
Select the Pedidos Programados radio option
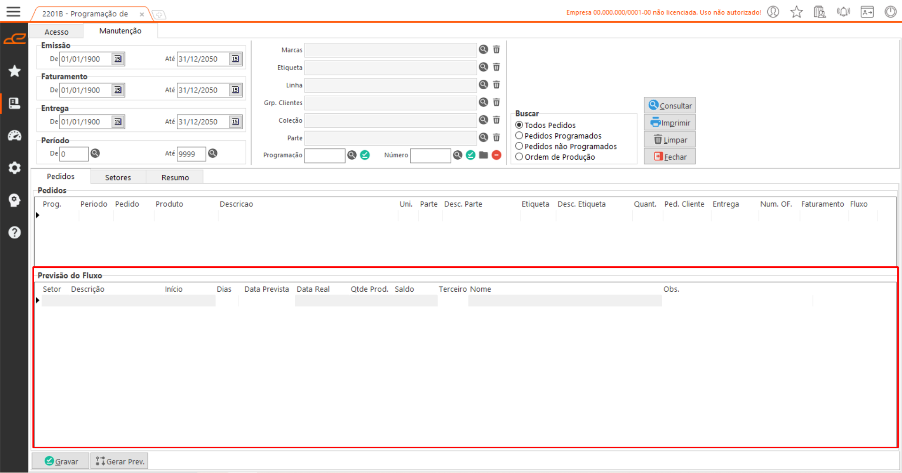(519, 136)
